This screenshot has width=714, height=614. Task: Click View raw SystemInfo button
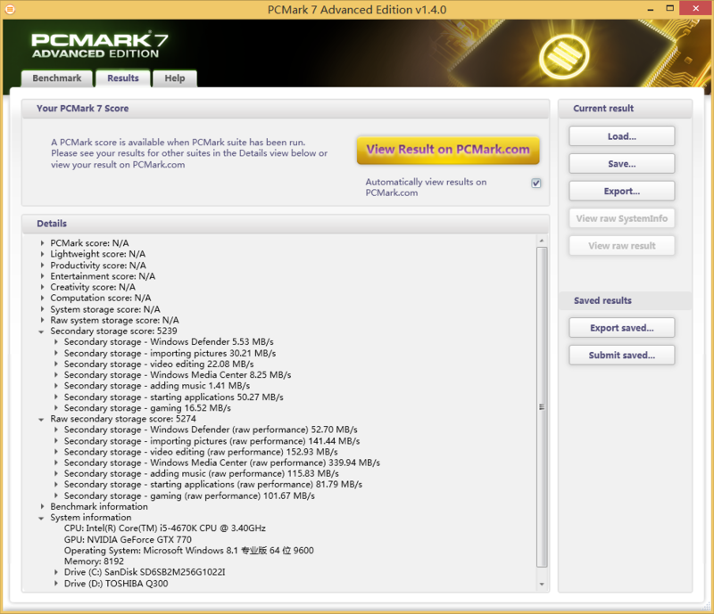[621, 218]
